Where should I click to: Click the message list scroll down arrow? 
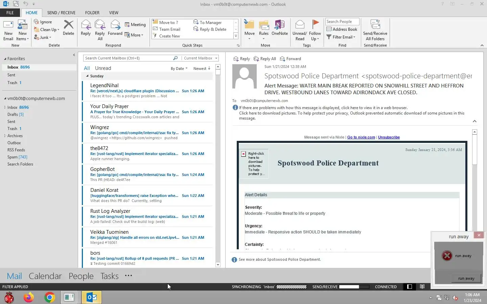coord(218,265)
